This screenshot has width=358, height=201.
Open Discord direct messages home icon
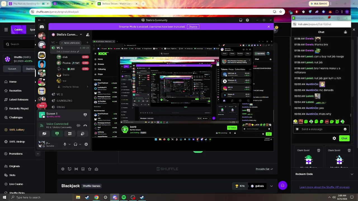pyautogui.click(x=42, y=27)
